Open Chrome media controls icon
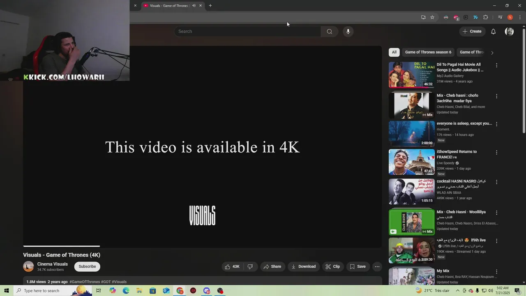 500,17
